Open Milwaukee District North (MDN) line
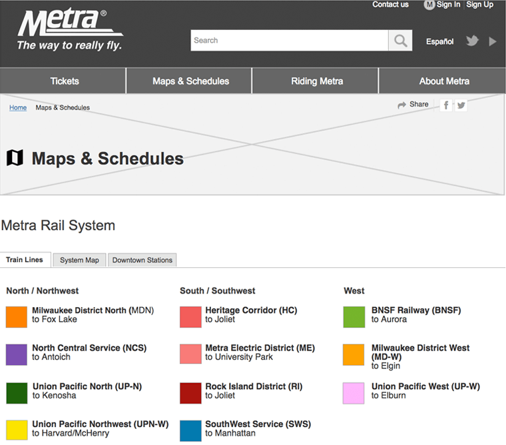 click(x=93, y=310)
